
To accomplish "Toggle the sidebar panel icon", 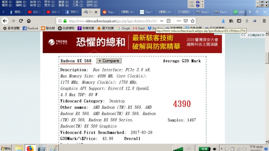I will [239, 21].
